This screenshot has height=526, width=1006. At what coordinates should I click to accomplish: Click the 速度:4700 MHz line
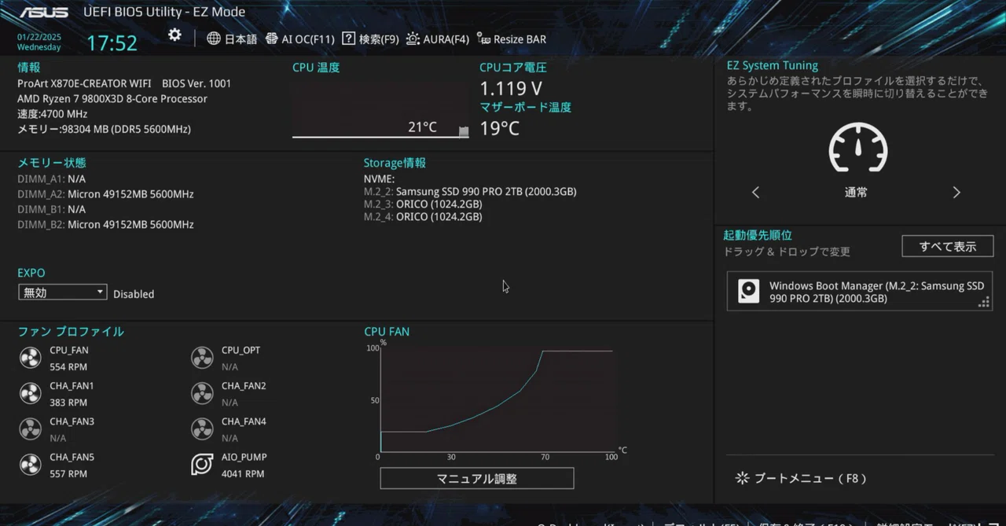click(52, 114)
